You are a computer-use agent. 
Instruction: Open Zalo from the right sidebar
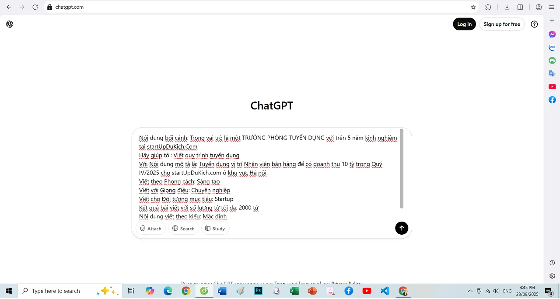[x=552, y=47]
